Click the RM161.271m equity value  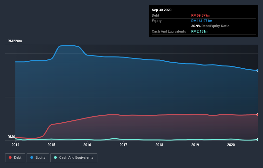pos(202,21)
